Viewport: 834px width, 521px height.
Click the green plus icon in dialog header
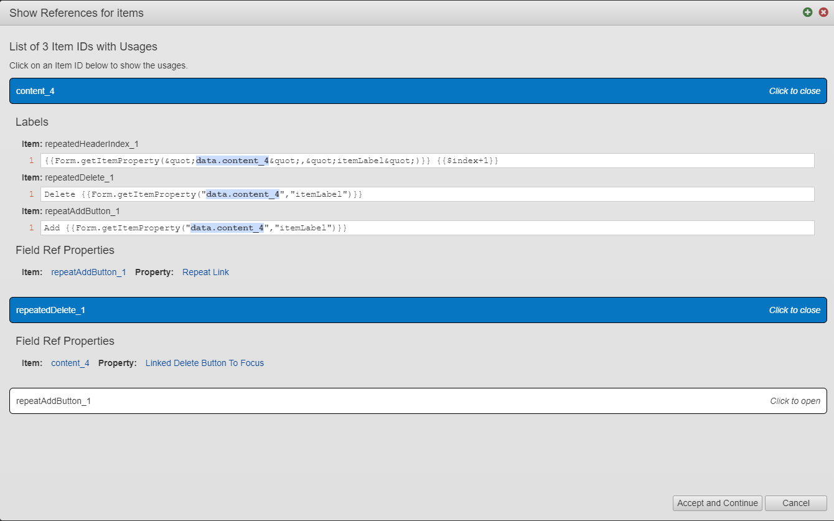click(x=807, y=12)
